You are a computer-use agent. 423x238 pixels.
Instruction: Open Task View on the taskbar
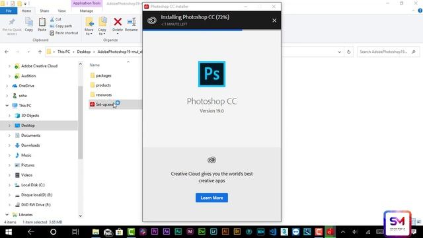[75, 232]
